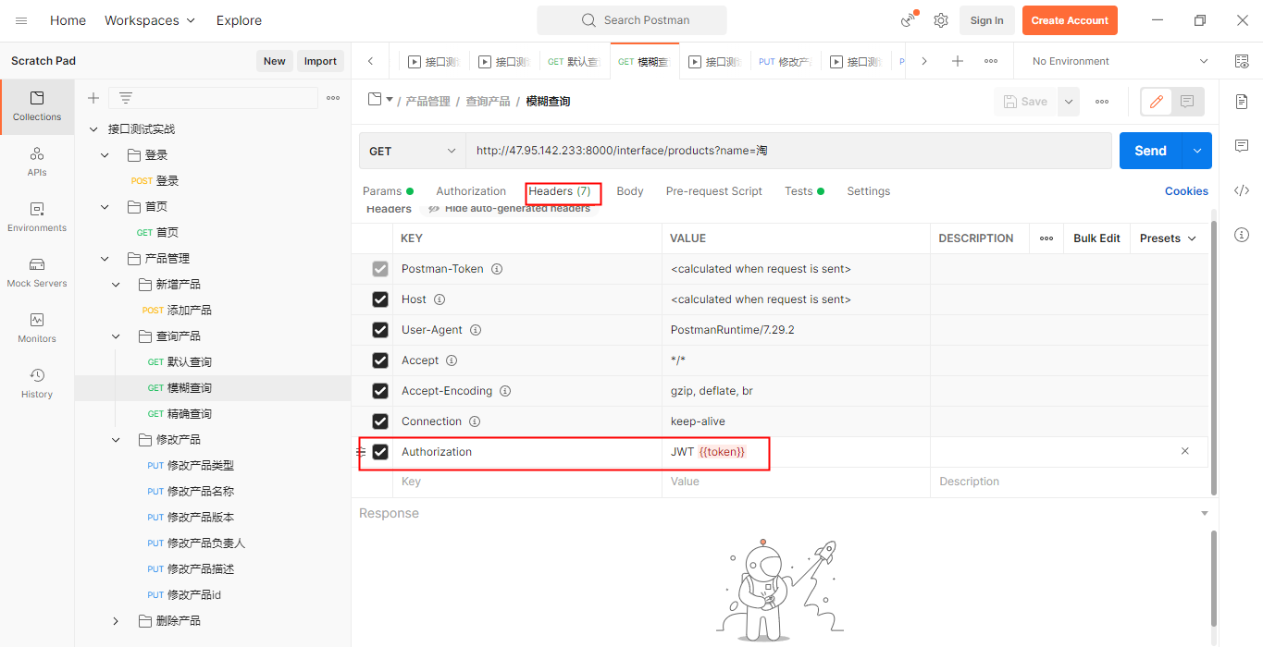This screenshot has height=647, width=1263.
Task: Click the Search Postman field
Action: pyautogui.click(x=632, y=20)
